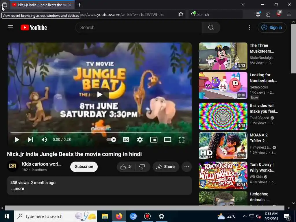Open the rainbow spiral video thumbnail

(x=223, y=116)
